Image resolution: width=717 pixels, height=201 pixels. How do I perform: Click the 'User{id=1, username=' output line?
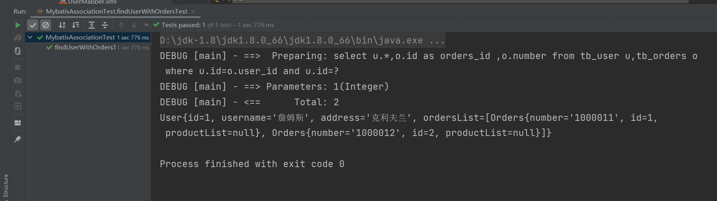(409, 118)
